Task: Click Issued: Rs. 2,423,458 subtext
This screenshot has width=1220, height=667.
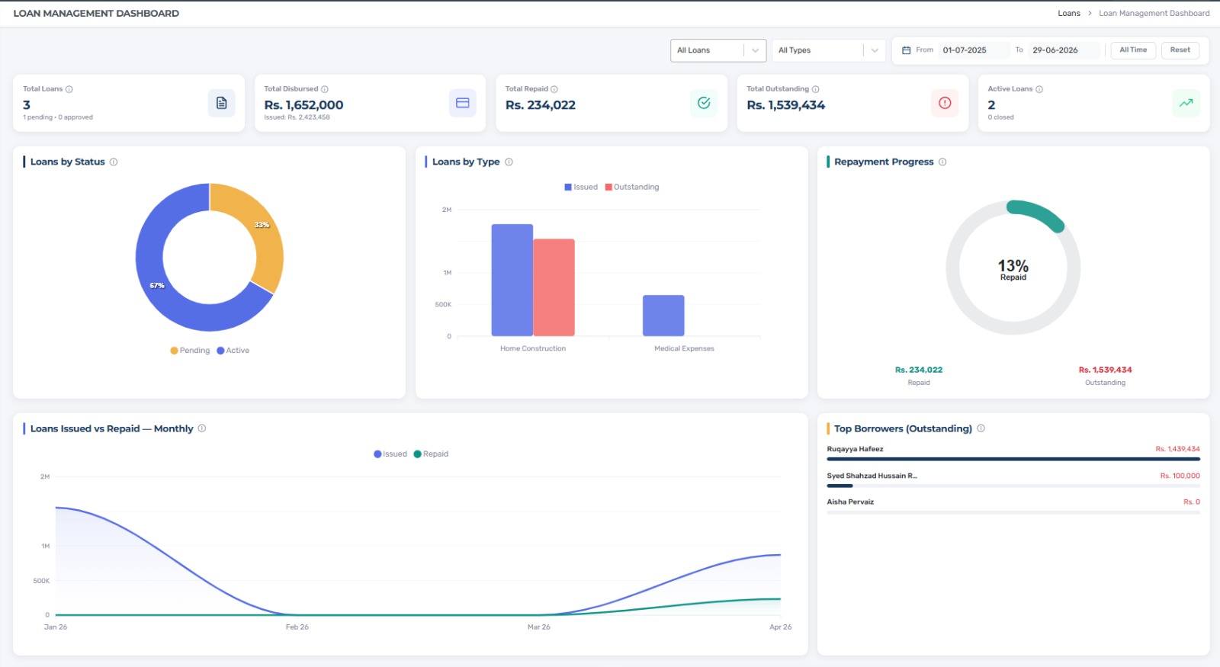Action: [x=297, y=117]
